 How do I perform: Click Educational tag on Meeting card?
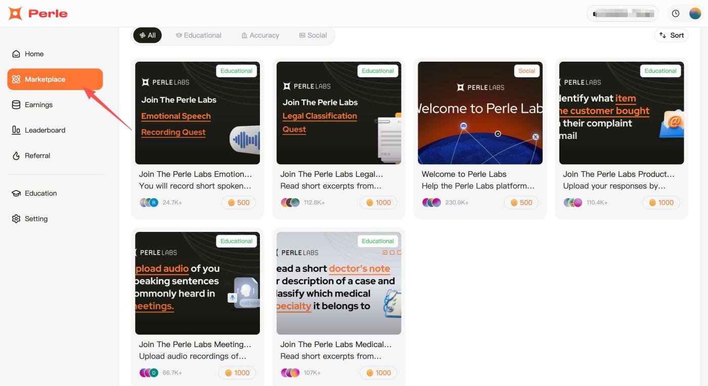point(237,242)
